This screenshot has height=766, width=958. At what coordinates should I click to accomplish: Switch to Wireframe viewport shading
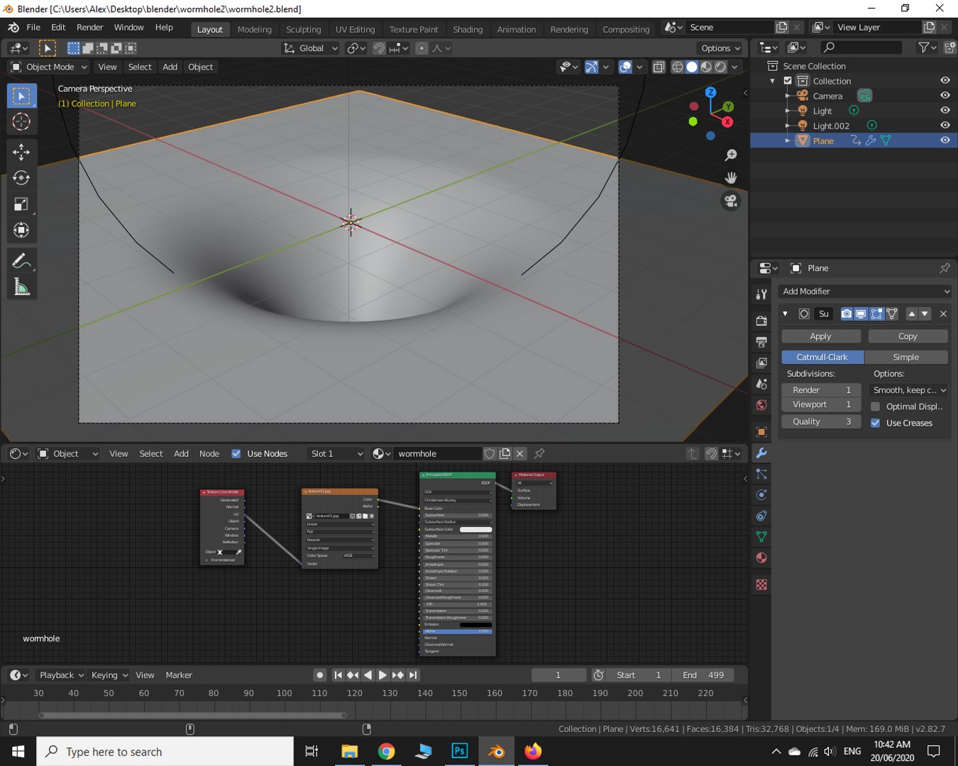tap(678, 67)
